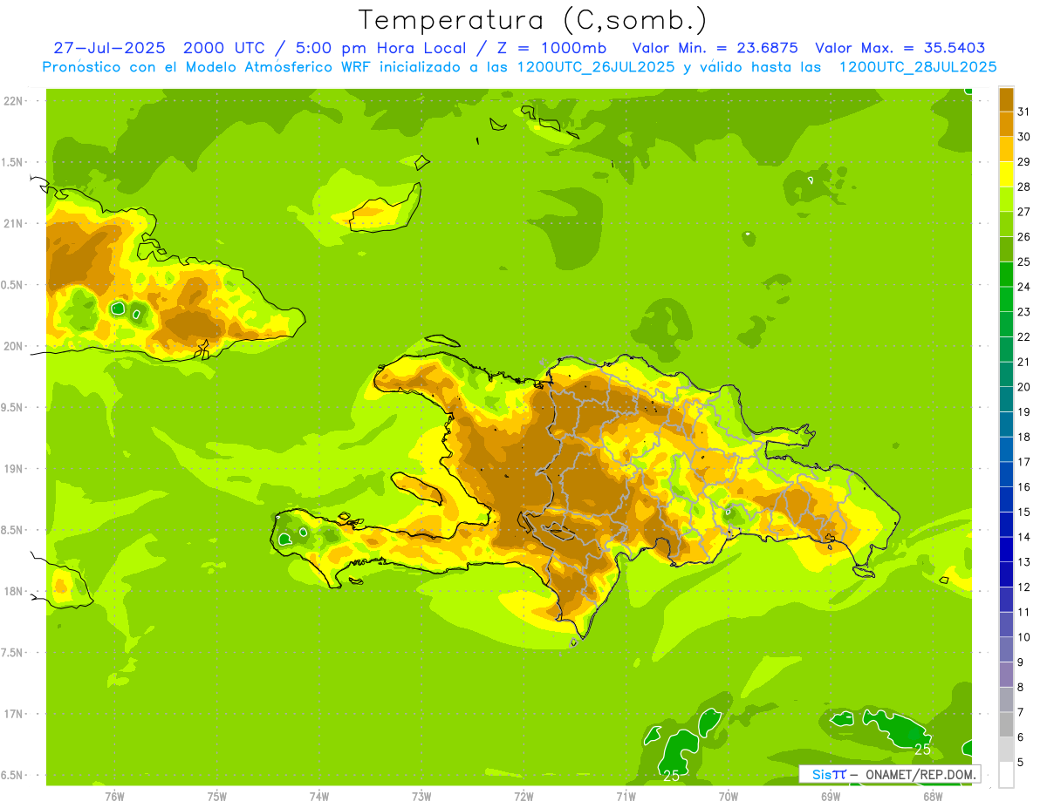Click the "19N" latitude axis label
The width and height of the screenshot is (1047, 808).
point(13,469)
